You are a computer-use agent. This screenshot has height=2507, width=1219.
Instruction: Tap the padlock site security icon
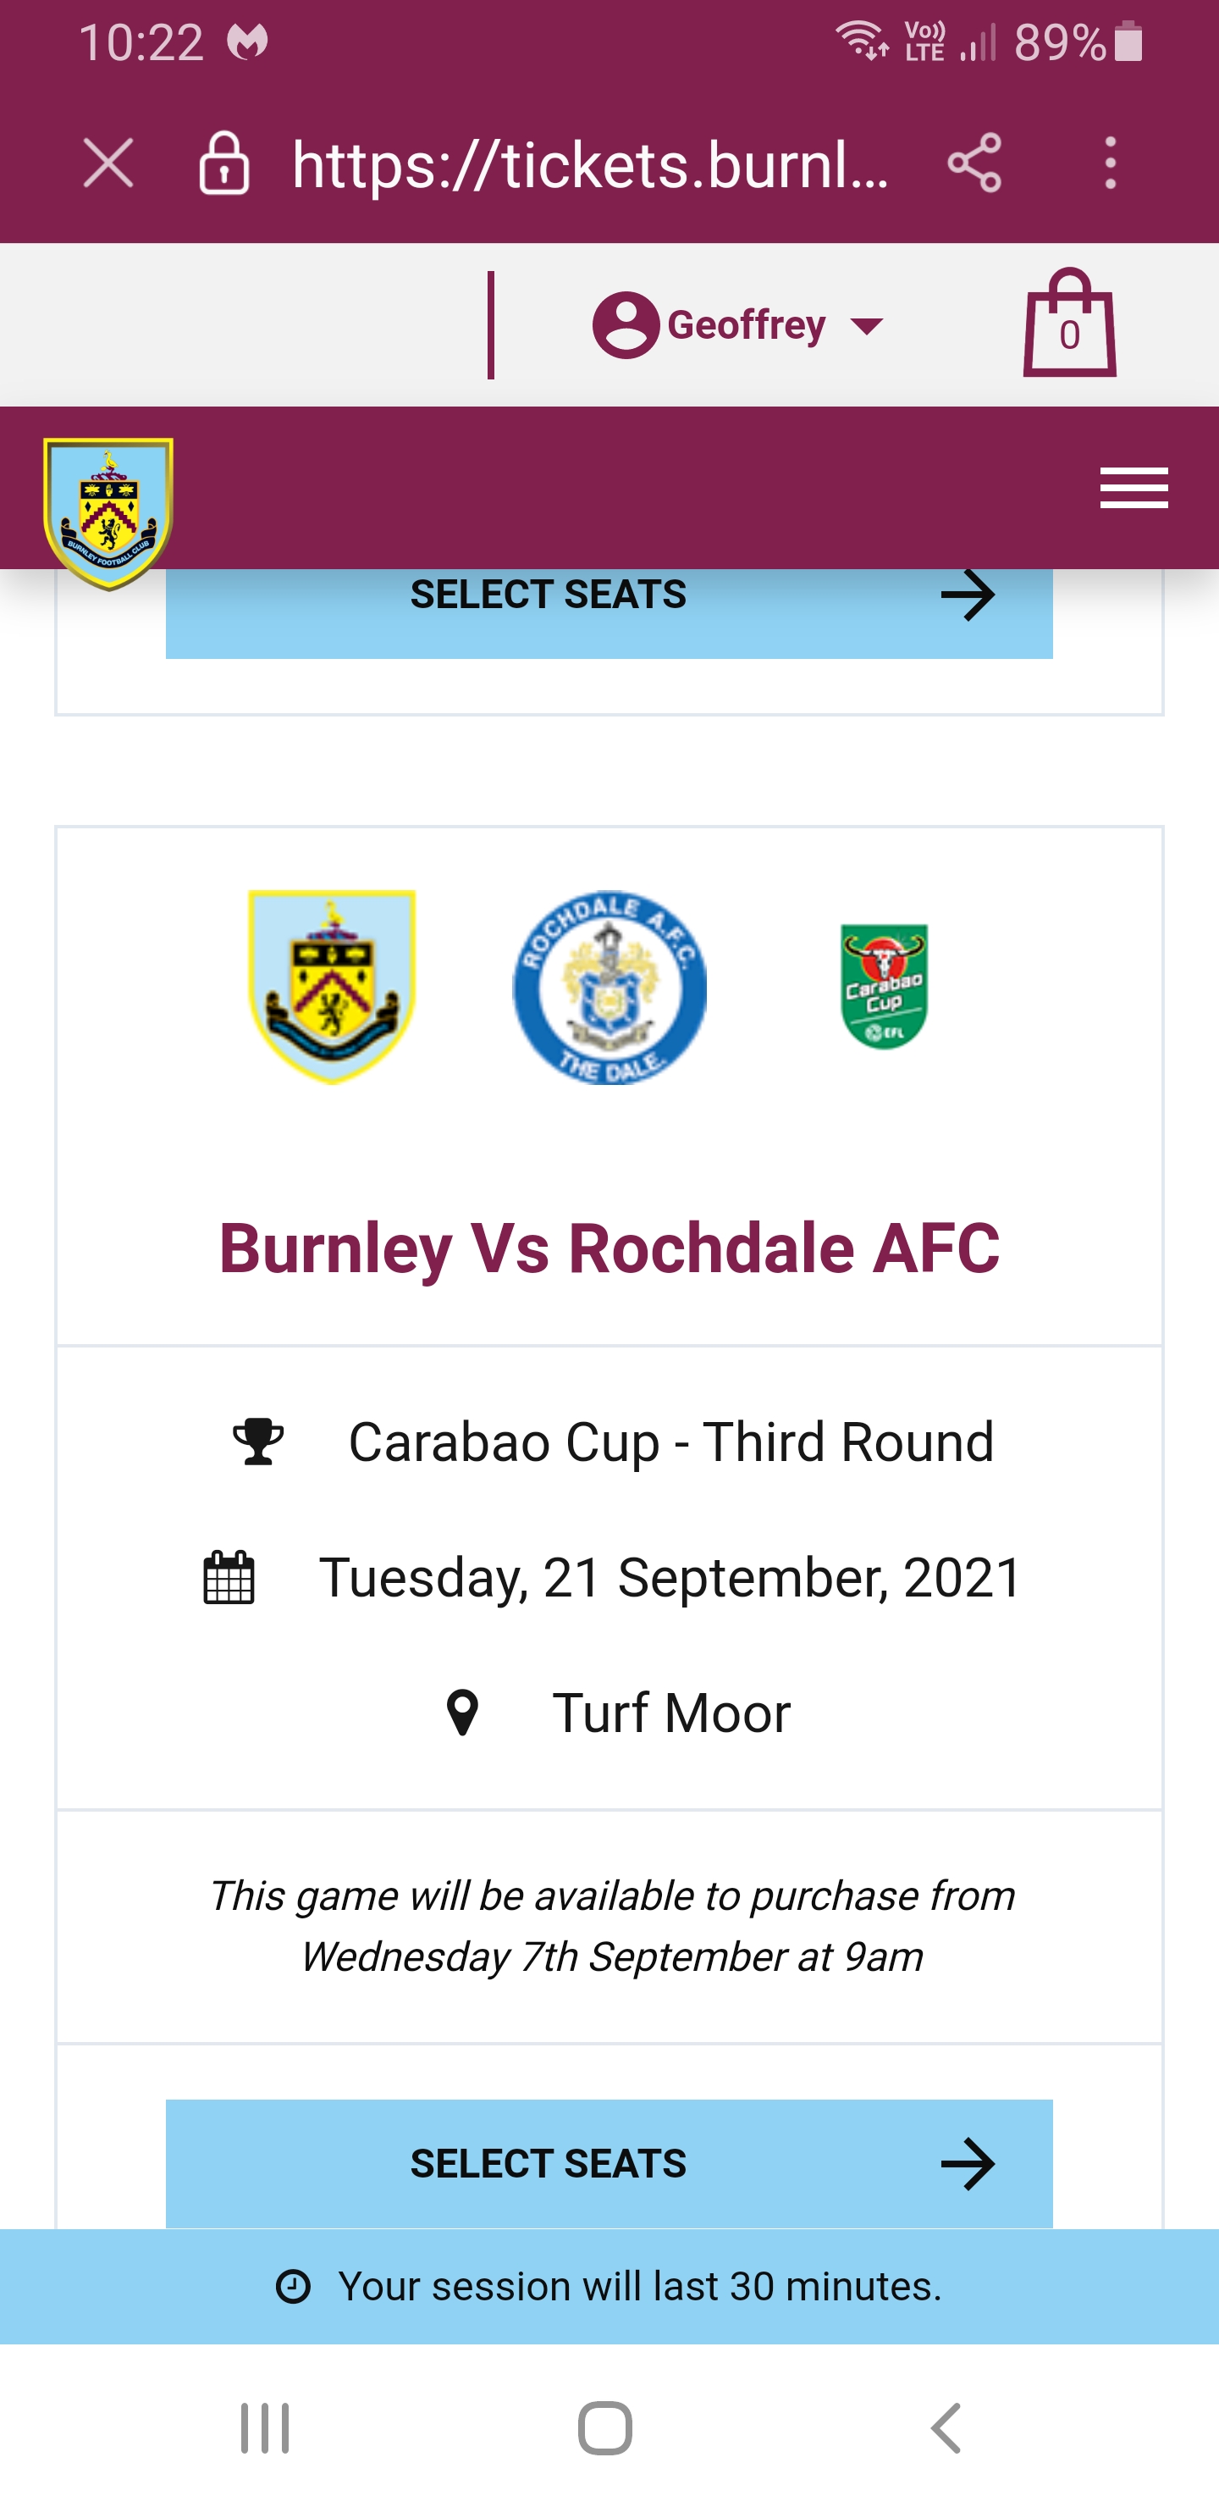pos(224,163)
